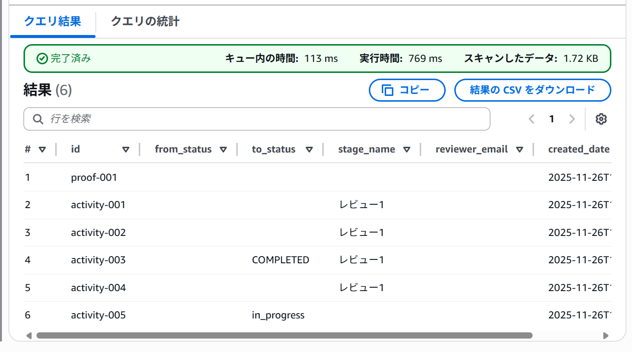
Task: Go to the next results page
Action: click(571, 119)
